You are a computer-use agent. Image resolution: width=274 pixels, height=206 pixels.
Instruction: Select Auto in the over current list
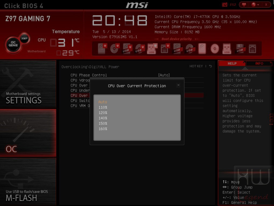point(103,102)
